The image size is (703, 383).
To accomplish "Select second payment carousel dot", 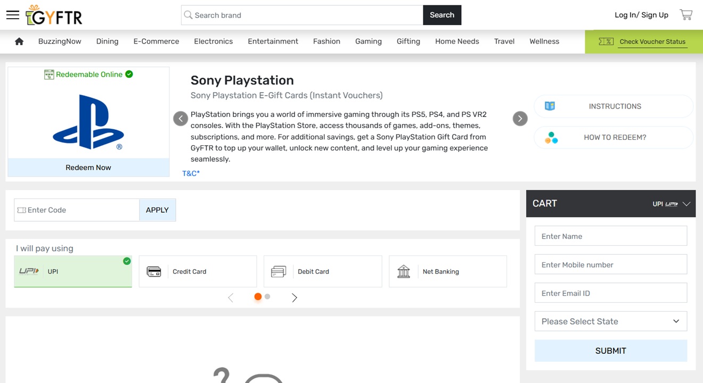I will pos(267,297).
